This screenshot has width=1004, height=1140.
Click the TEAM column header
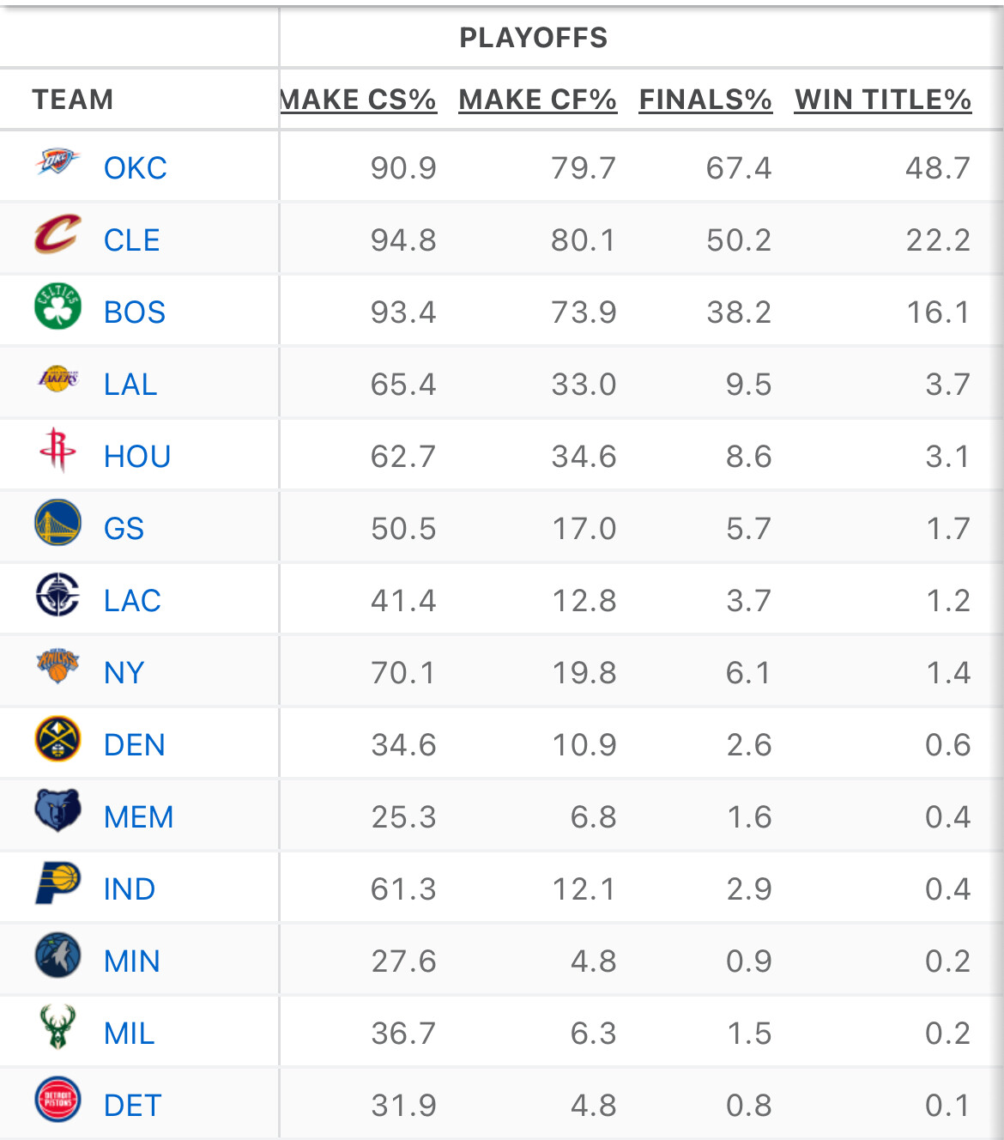tap(73, 100)
